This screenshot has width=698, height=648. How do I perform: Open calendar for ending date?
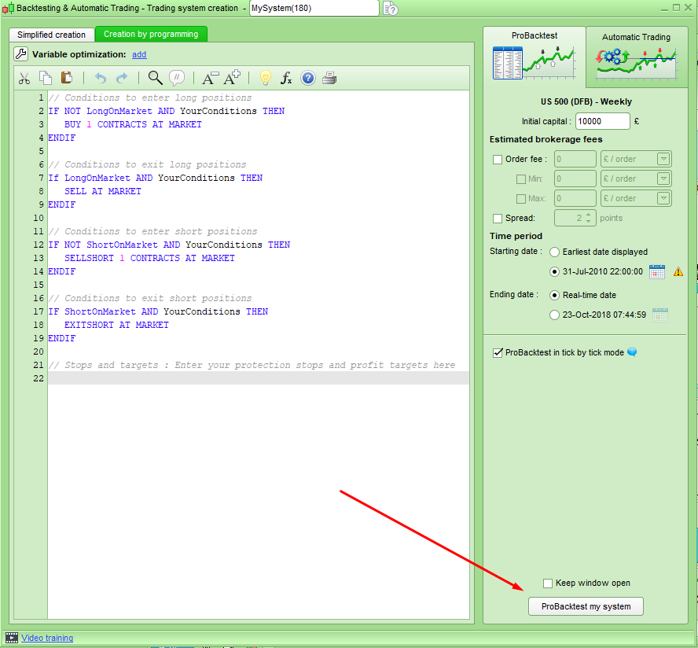(660, 315)
